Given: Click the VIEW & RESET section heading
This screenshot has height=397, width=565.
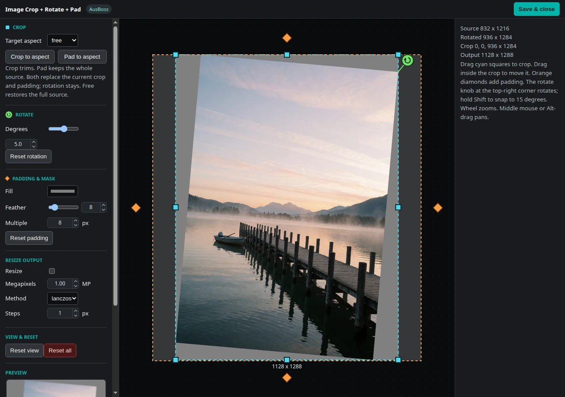Looking at the screenshot, I should click(22, 337).
